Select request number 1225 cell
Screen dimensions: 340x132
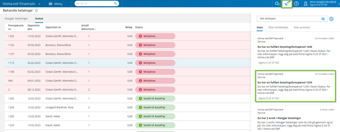11,36
